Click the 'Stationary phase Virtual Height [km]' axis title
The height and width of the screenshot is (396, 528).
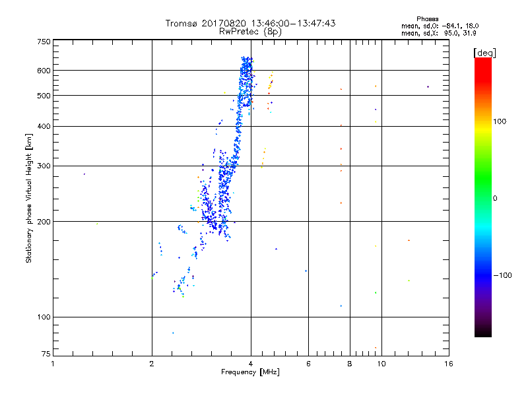28,198
